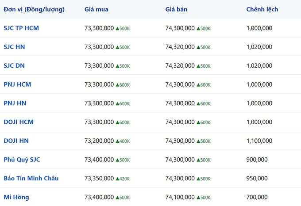Viewport: 301px width, 206px height.
Task: Open the Phú Quý SJC link
Action: [22, 160]
